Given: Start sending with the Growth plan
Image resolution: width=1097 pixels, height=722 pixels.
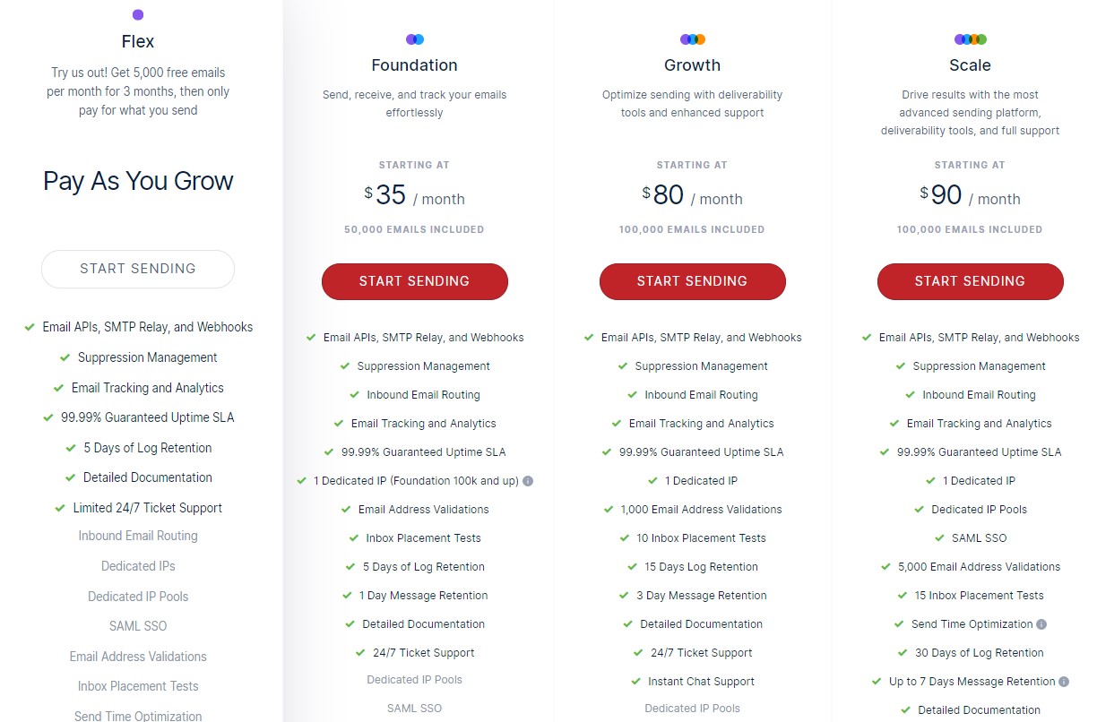Looking at the screenshot, I should click(693, 281).
